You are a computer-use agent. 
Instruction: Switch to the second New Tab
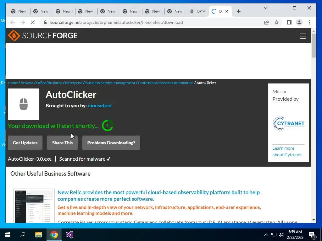coord(42,11)
